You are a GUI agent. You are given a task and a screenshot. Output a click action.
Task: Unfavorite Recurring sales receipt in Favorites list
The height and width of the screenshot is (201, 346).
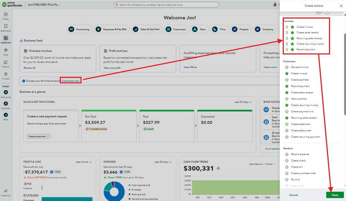point(292,38)
